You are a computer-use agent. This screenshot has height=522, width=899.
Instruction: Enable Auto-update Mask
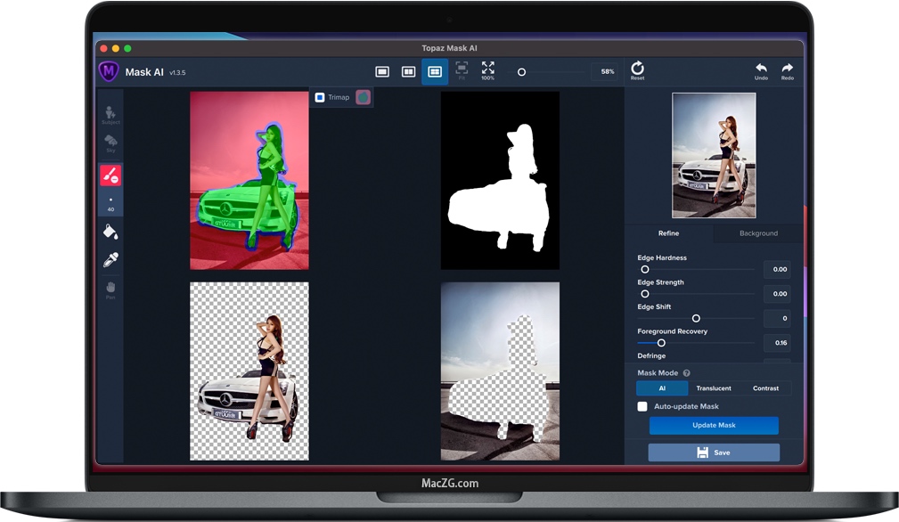click(x=642, y=406)
